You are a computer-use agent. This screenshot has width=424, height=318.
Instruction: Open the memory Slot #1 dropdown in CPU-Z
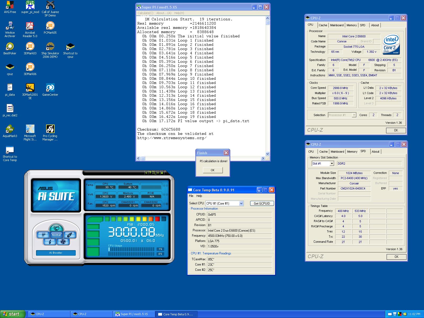click(332, 164)
